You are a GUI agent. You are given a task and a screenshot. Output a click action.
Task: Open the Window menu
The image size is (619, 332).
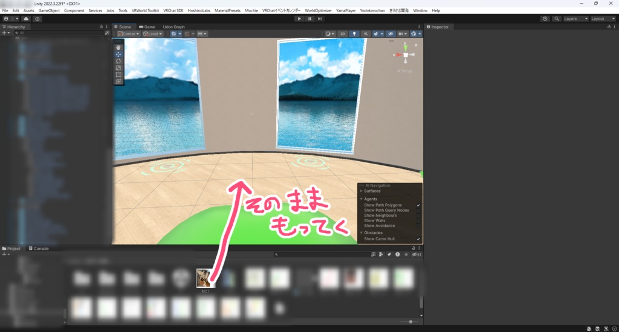[x=420, y=11]
